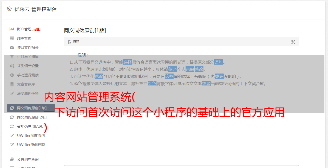Image resolution: width=328 pixels, height=168 pixels.
Task: Toggle 源码 source view in editor
Action: point(74,42)
